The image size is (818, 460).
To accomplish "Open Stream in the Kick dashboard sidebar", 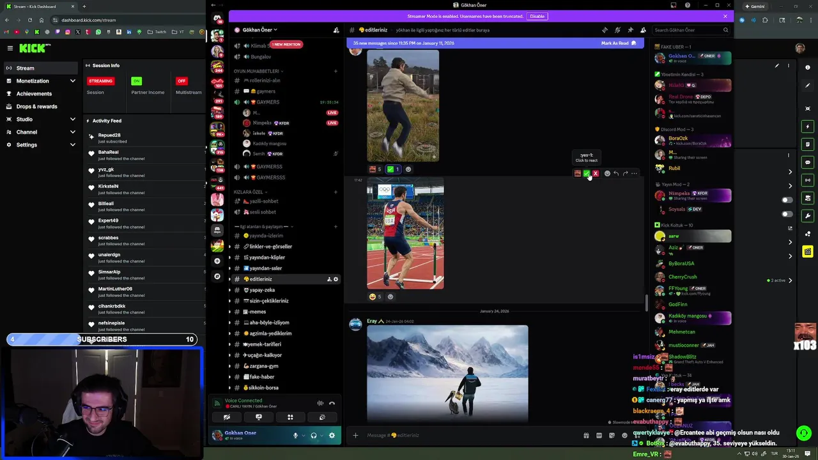I will pos(41,68).
